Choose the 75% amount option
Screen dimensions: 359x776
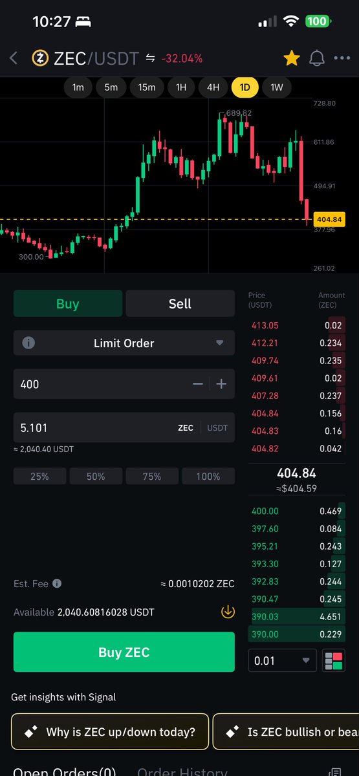[x=152, y=477]
